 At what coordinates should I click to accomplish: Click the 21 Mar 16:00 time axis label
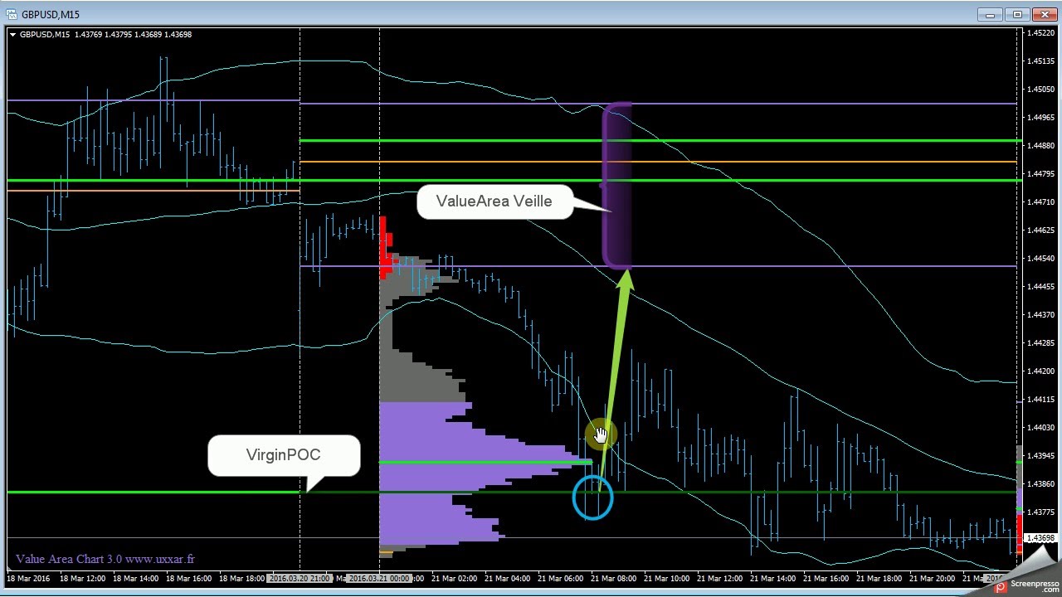pyautogui.click(x=826, y=578)
